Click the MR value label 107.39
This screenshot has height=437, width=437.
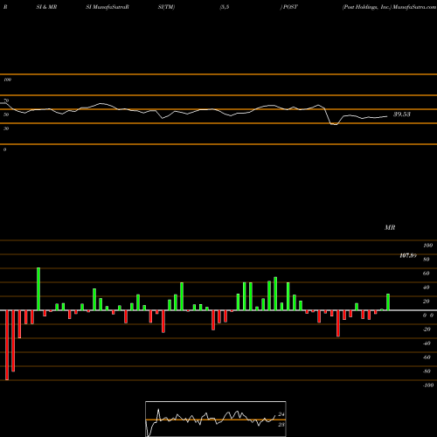[408, 255]
